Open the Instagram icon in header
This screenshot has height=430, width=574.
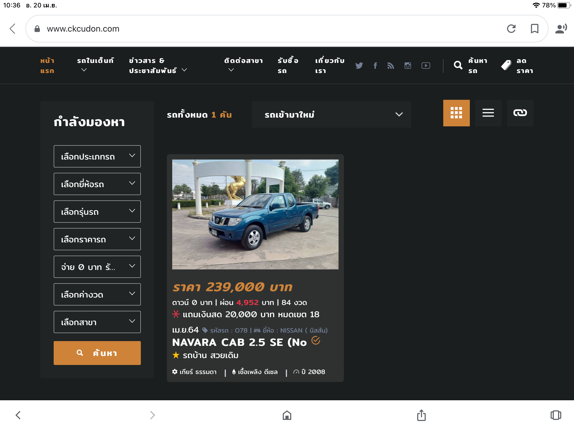(x=408, y=66)
